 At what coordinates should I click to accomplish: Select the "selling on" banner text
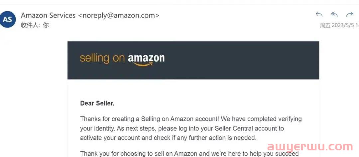[102, 58]
